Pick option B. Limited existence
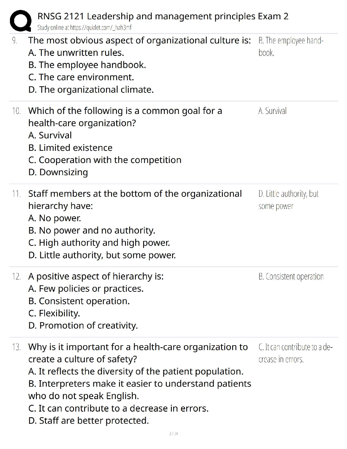This screenshot has height=449, width=347. pyautogui.click(x=70, y=148)
